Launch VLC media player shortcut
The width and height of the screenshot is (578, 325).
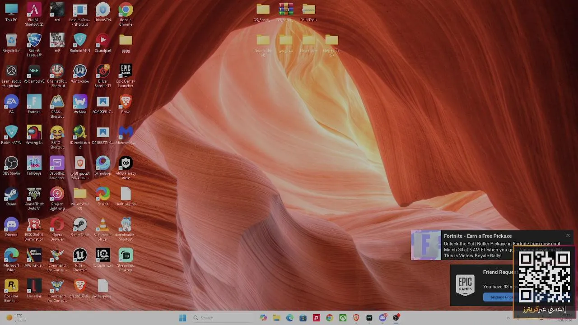[x=103, y=228]
